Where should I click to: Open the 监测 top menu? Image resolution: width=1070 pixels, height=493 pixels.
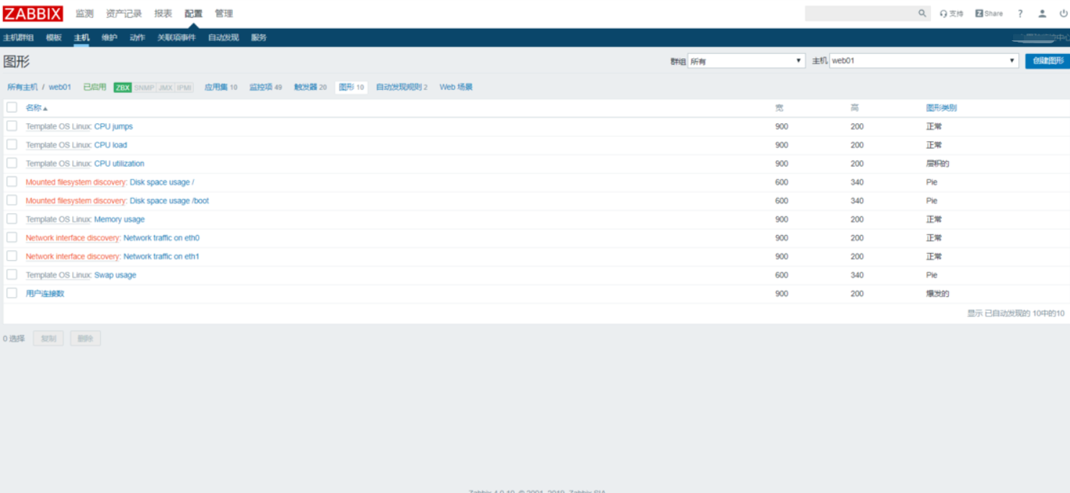(84, 14)
